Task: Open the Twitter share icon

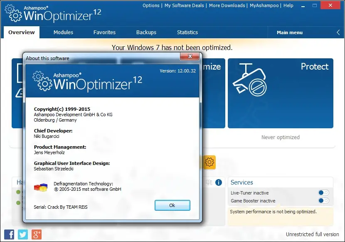Action: (x=23, y=234)
